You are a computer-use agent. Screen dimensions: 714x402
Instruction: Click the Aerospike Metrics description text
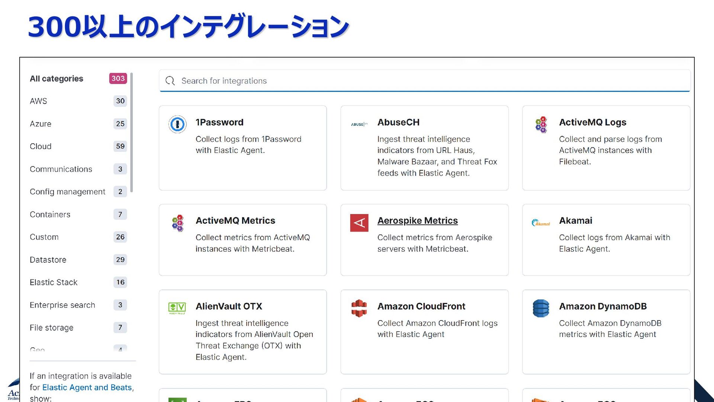pos(435,243)
